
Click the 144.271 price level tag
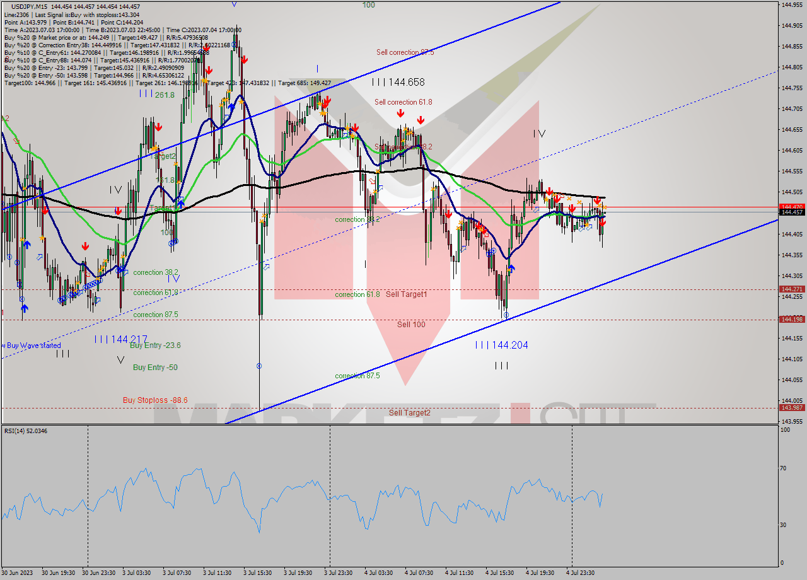coord(792,289)
